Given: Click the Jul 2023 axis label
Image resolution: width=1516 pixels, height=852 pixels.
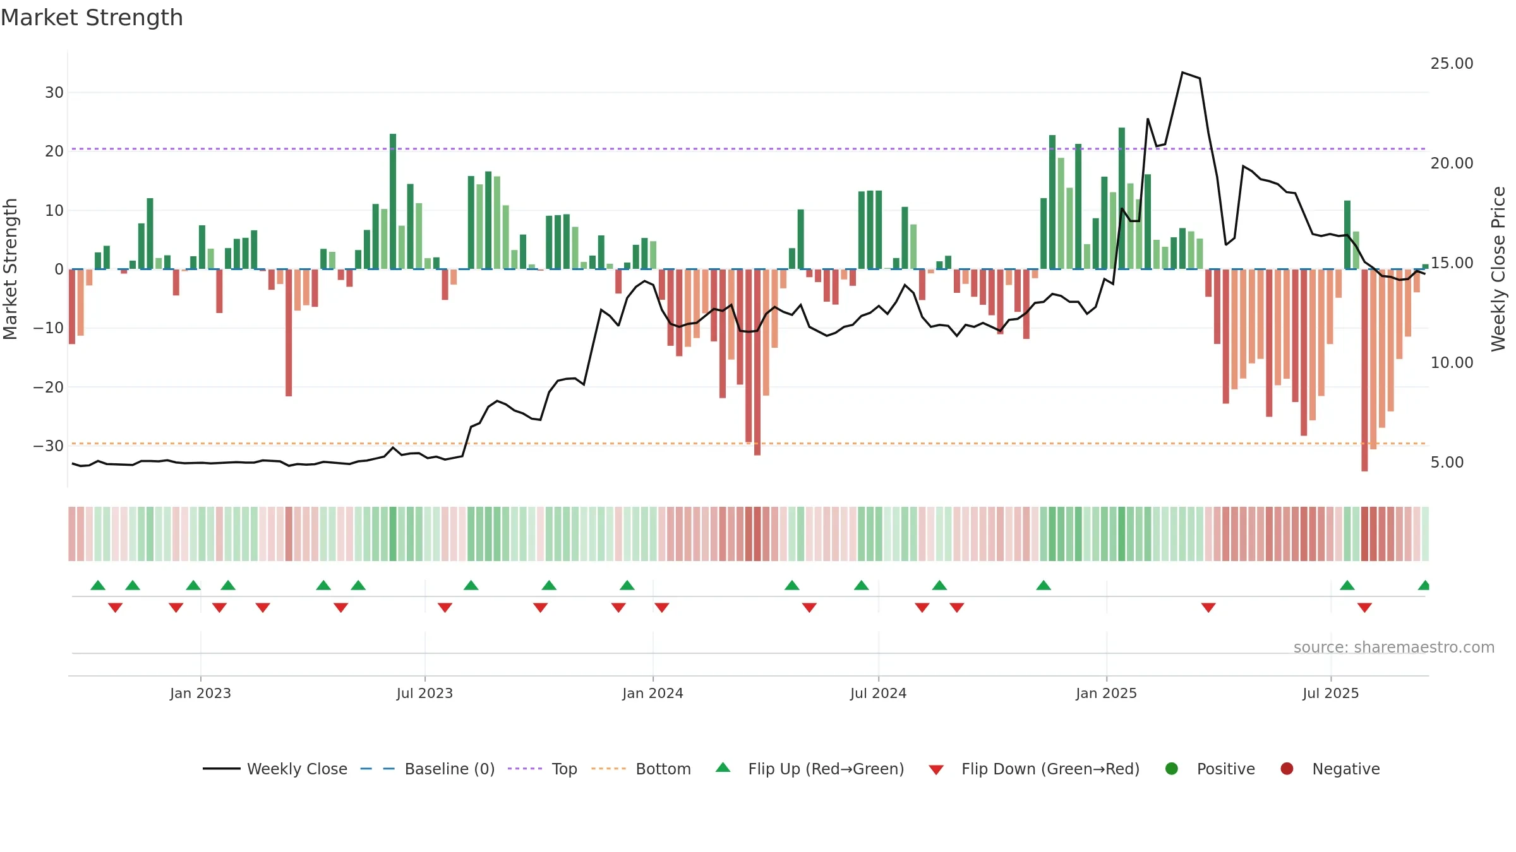Looking at the screenshot, I should pyautogui.click(x=424, y=693).
